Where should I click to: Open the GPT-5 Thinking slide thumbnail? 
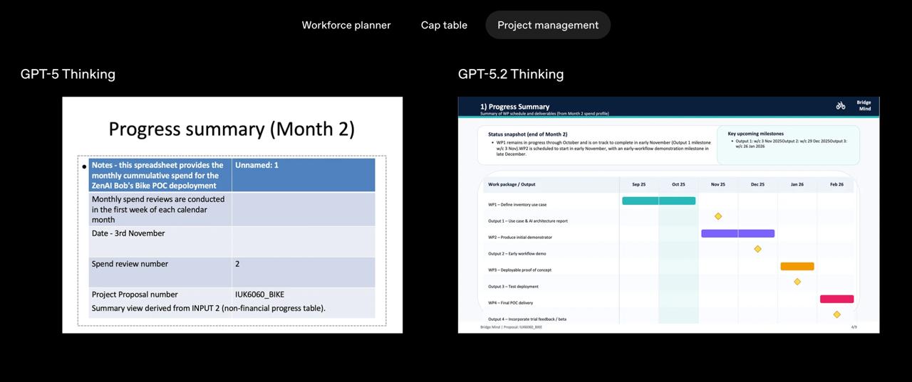232,215
